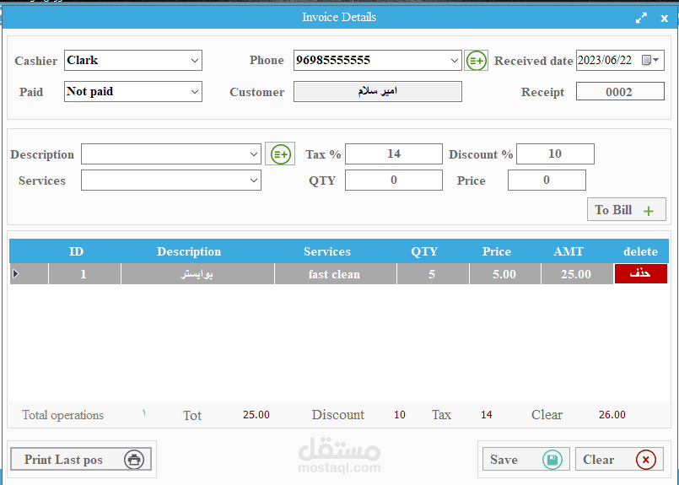Click the Price input field
The height and width of the screenshot is (485, 679).
[x=547, y=181]
